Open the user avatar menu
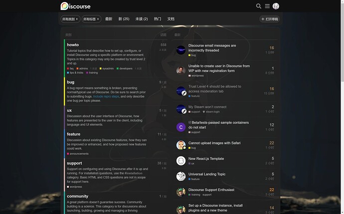344x214 pixels. 276,6
